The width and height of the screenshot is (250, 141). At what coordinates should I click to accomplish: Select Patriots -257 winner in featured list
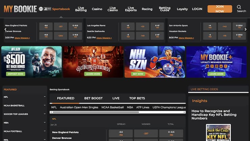pyautogui.click(x=146, y=134)
